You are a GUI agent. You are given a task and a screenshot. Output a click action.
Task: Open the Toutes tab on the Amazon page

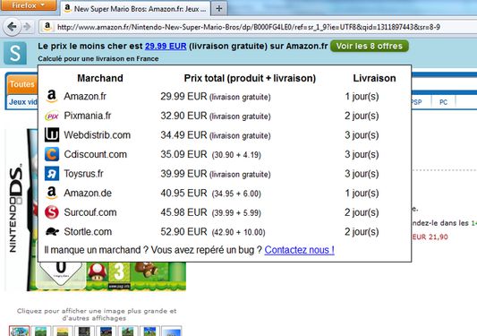click(21, 84)
